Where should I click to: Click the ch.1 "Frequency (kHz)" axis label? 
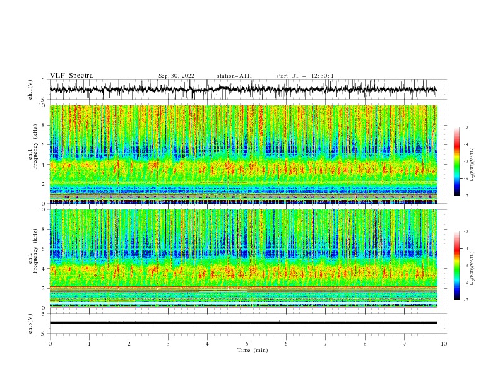35,146
